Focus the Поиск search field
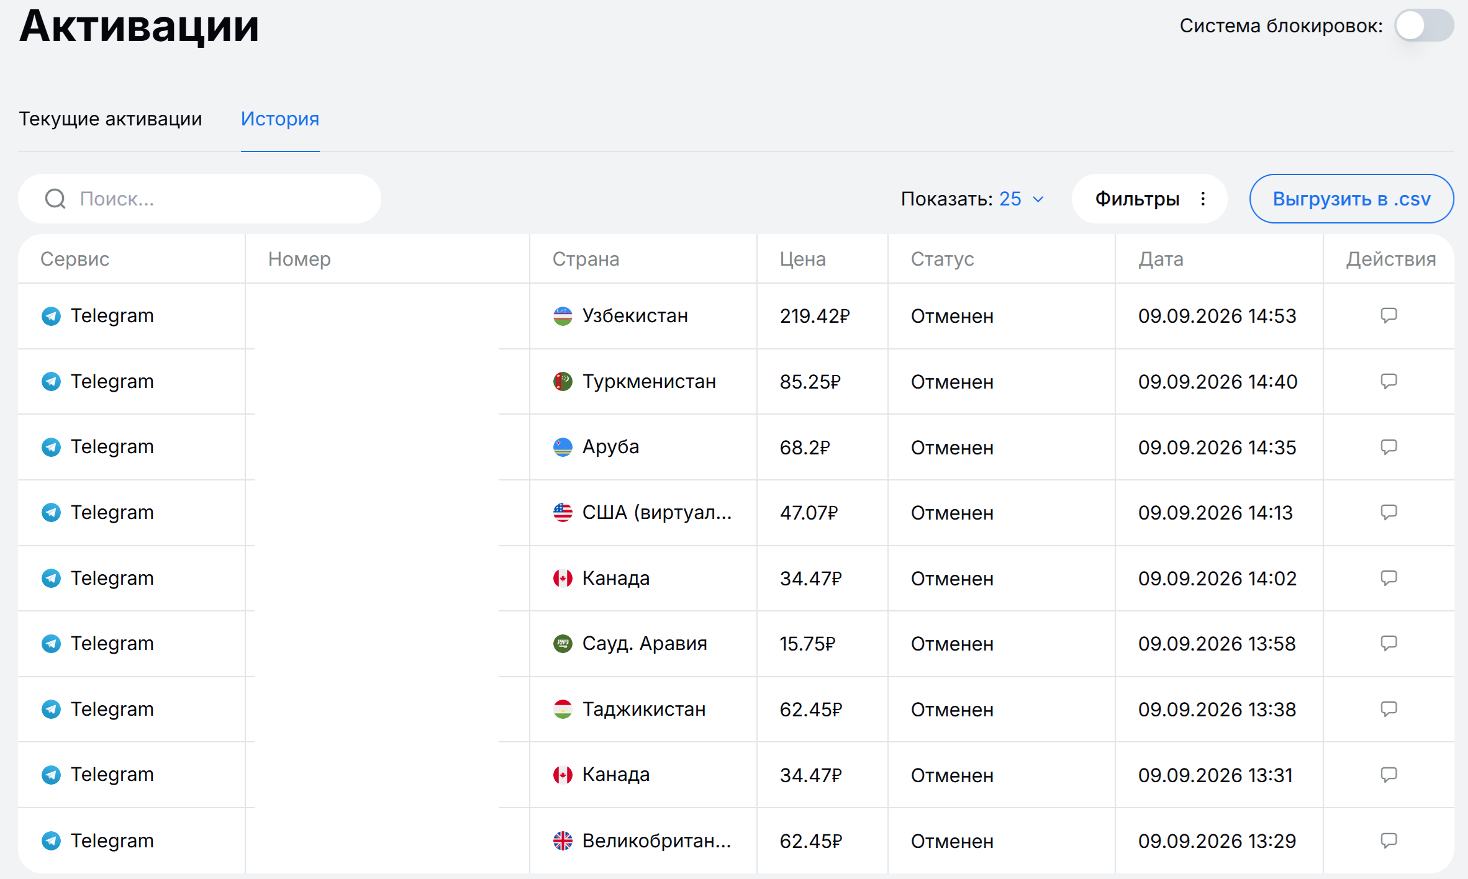Viewport: 1468px width, 879px height. tap(199, 199)
